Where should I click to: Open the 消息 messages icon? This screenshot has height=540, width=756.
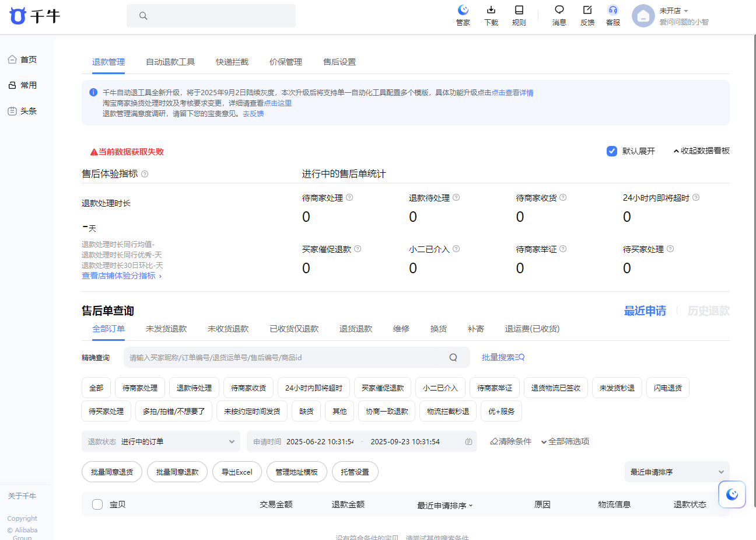(x=559, y=10)
